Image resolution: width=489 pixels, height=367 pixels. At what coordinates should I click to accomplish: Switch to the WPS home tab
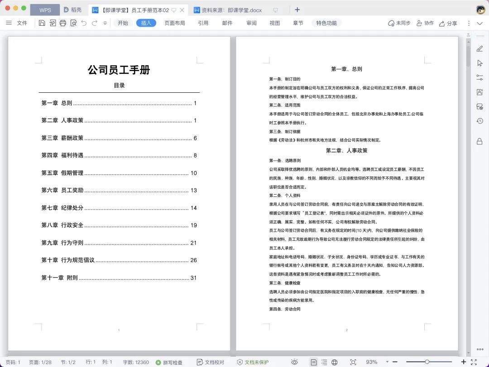pos(45,10)
